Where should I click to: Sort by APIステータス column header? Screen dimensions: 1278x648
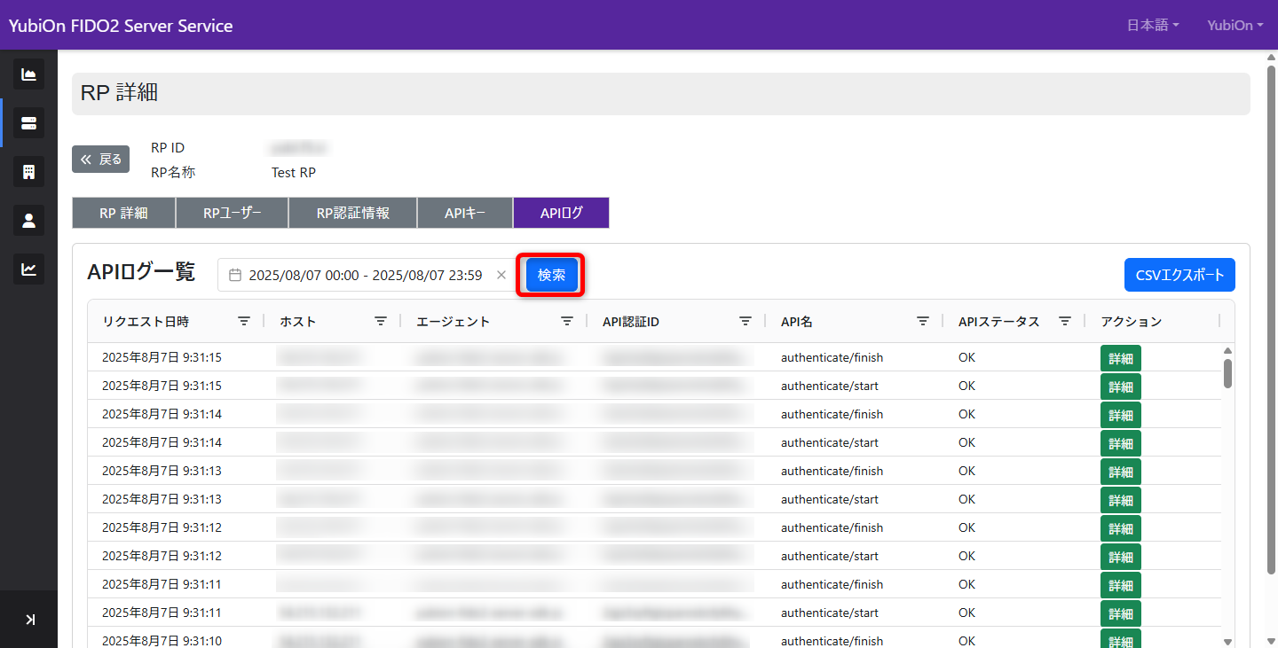[x=999, y=322]
